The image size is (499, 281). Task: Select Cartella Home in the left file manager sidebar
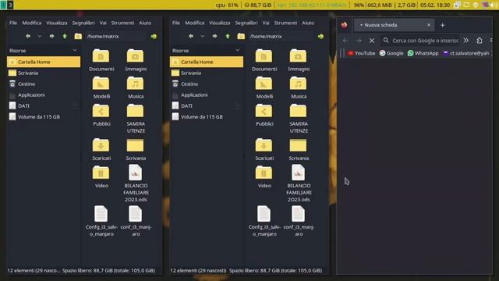[44, 62]
